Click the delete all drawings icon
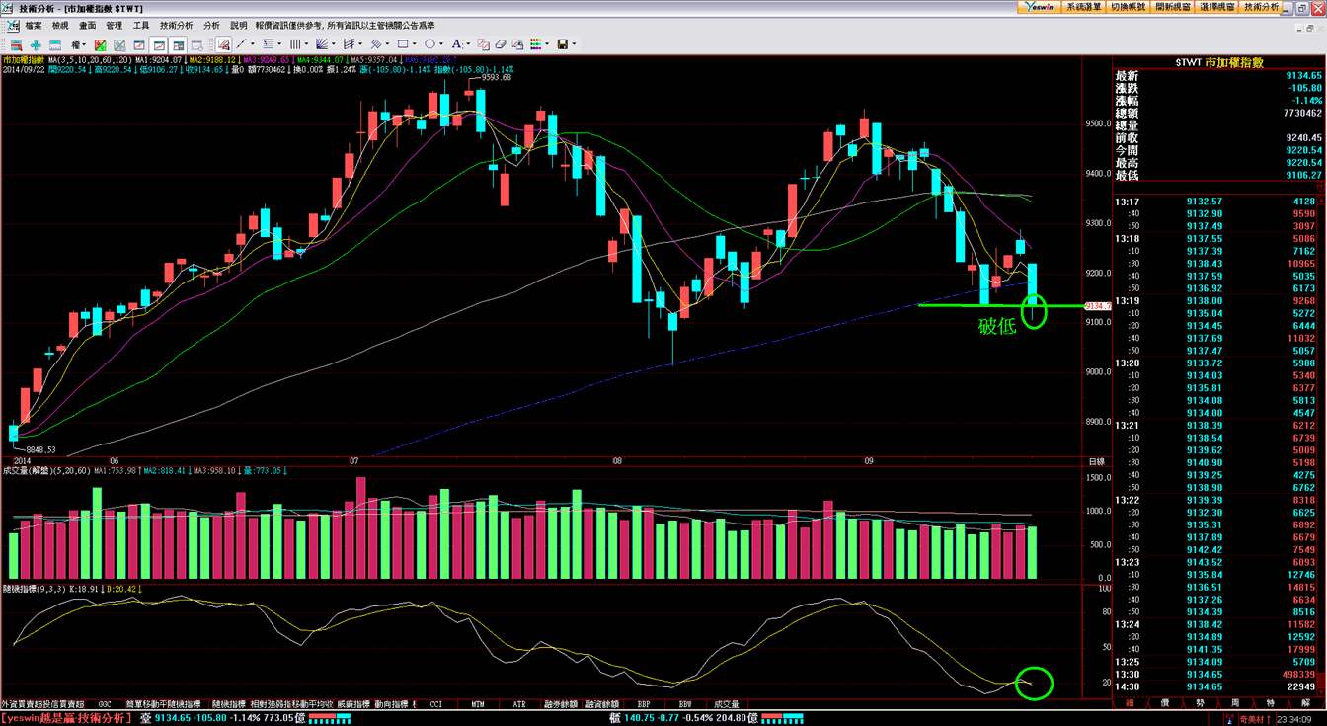 coord(517,44)
